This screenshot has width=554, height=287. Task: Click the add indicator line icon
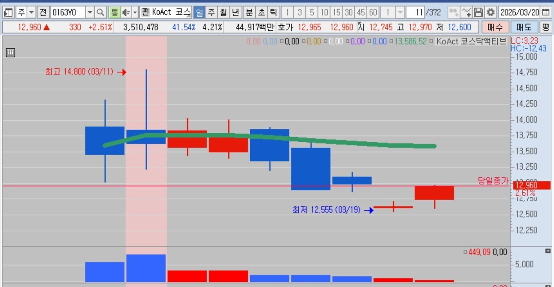point(466,12)
